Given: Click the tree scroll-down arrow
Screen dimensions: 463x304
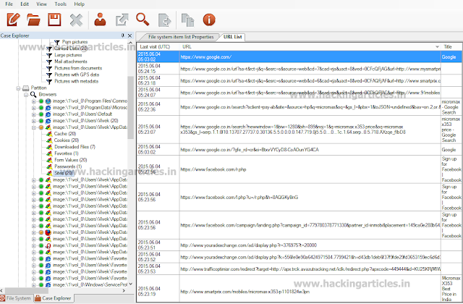Looking at the screenshot, I should pos(130,284).
